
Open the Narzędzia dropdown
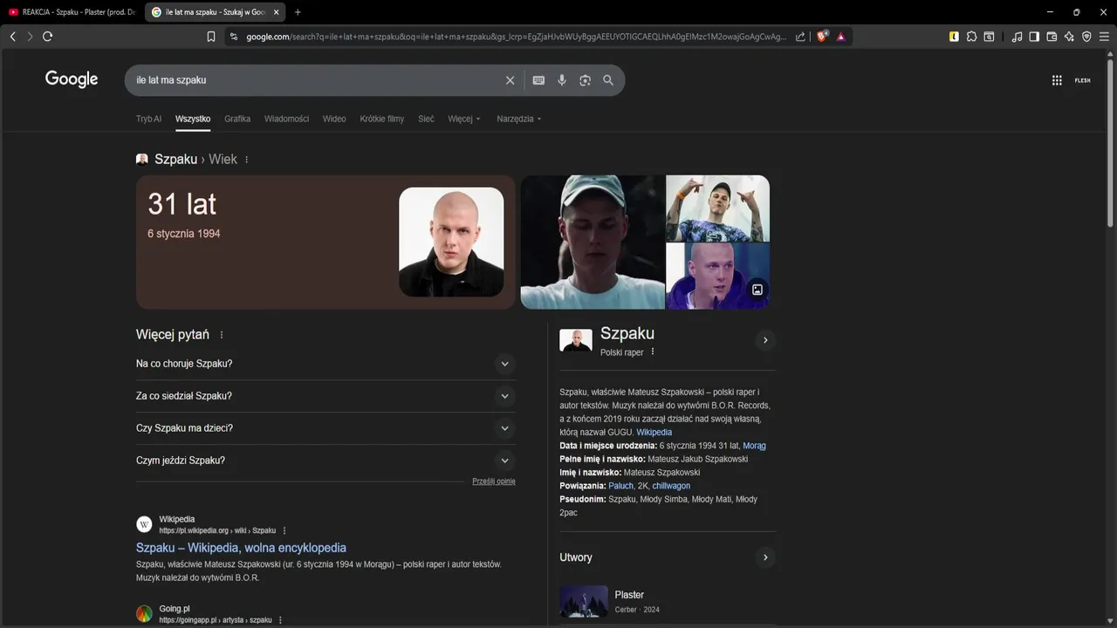coord(519,119)
